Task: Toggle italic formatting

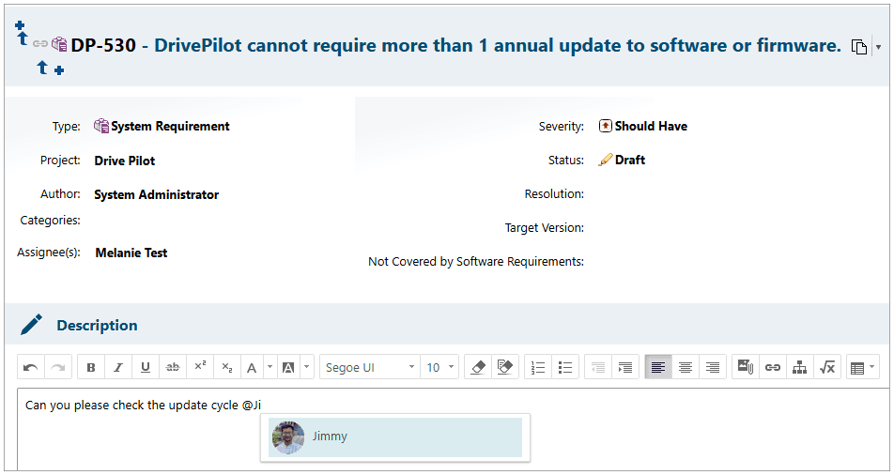Action: tap(118, 367)
